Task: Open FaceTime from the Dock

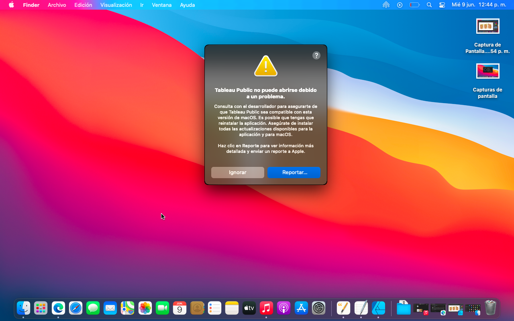Action: [x=162, y=308]
